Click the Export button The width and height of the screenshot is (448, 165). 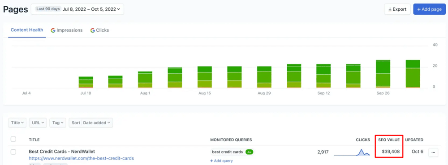(x=397, y=9)
